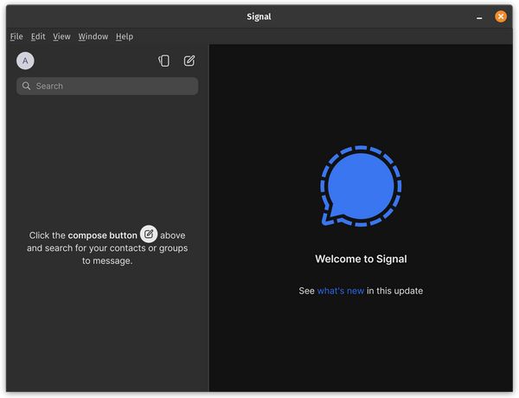Follow the "what's new" link
519x398 pixels.
(341, 291)
